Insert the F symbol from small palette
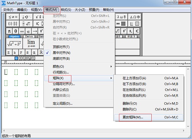192x139 pixels. 21,52
